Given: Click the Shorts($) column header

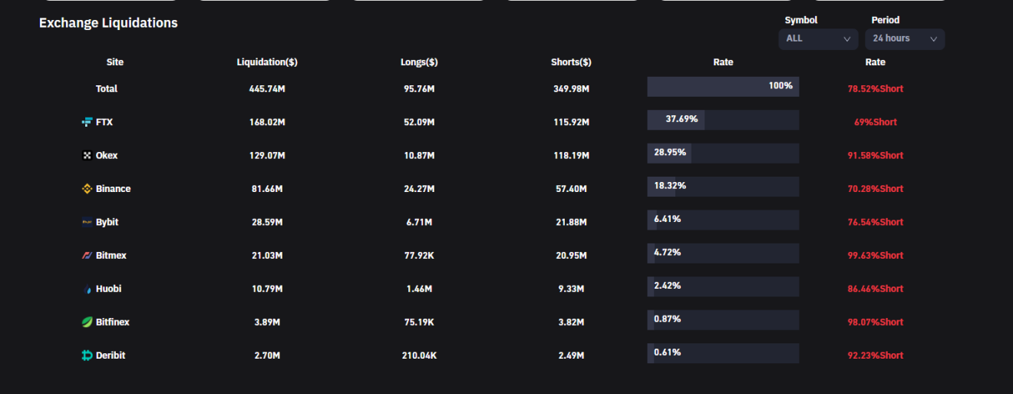Looking at the screenshot, I should (571, 62).
